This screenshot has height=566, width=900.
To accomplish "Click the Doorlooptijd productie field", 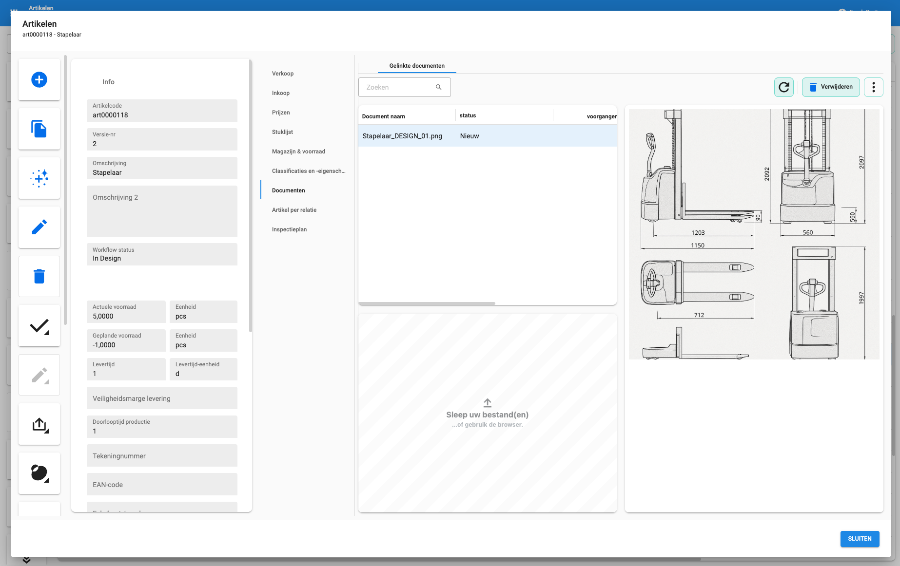I will tap(162, 427).
